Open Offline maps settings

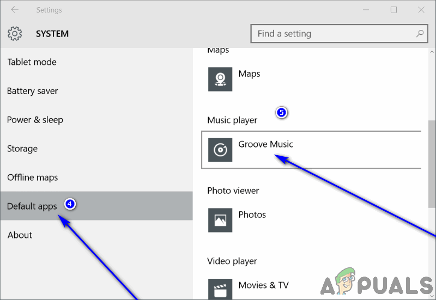pyautogui.click(x=32, y=177)
